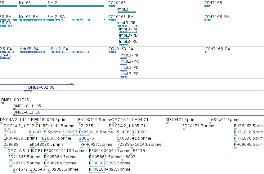Select feature 516057

(70, 132)
